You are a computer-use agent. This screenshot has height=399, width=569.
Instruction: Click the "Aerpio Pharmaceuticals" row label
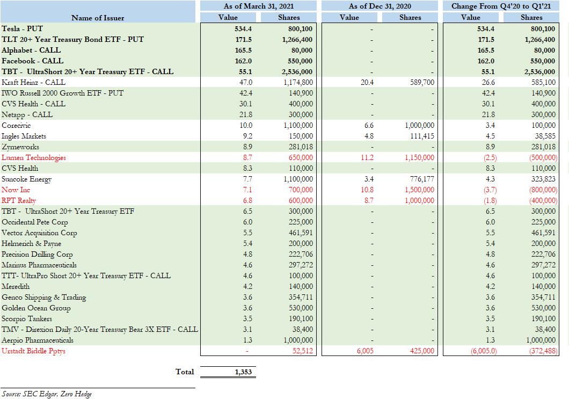38,340
